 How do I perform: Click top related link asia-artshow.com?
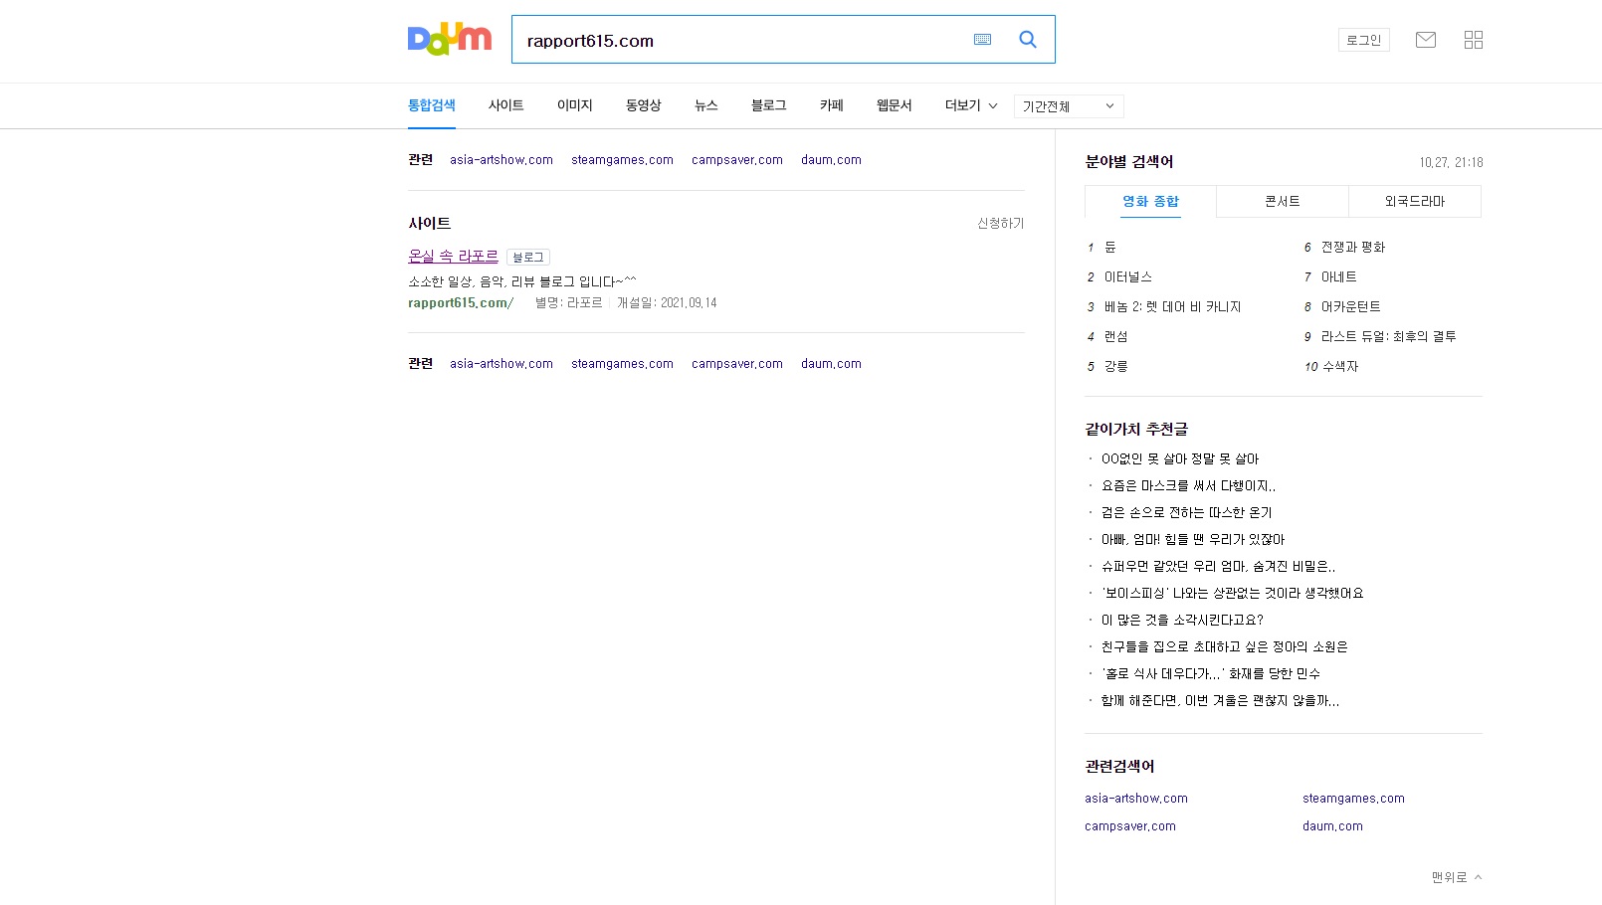click(x=501, y=160)
